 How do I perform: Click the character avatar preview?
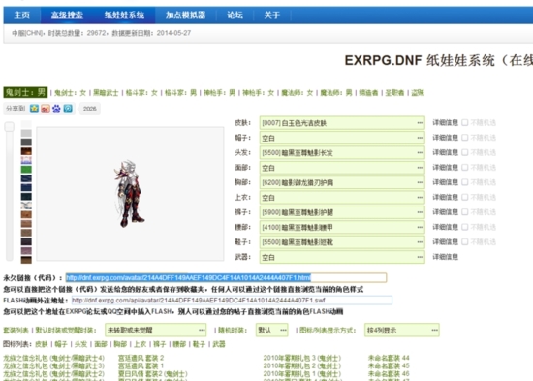click(130, 194)
